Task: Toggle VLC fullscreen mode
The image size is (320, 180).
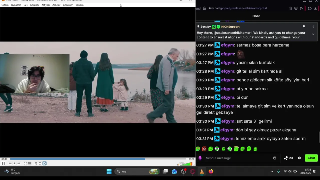Action: point(25,163)
